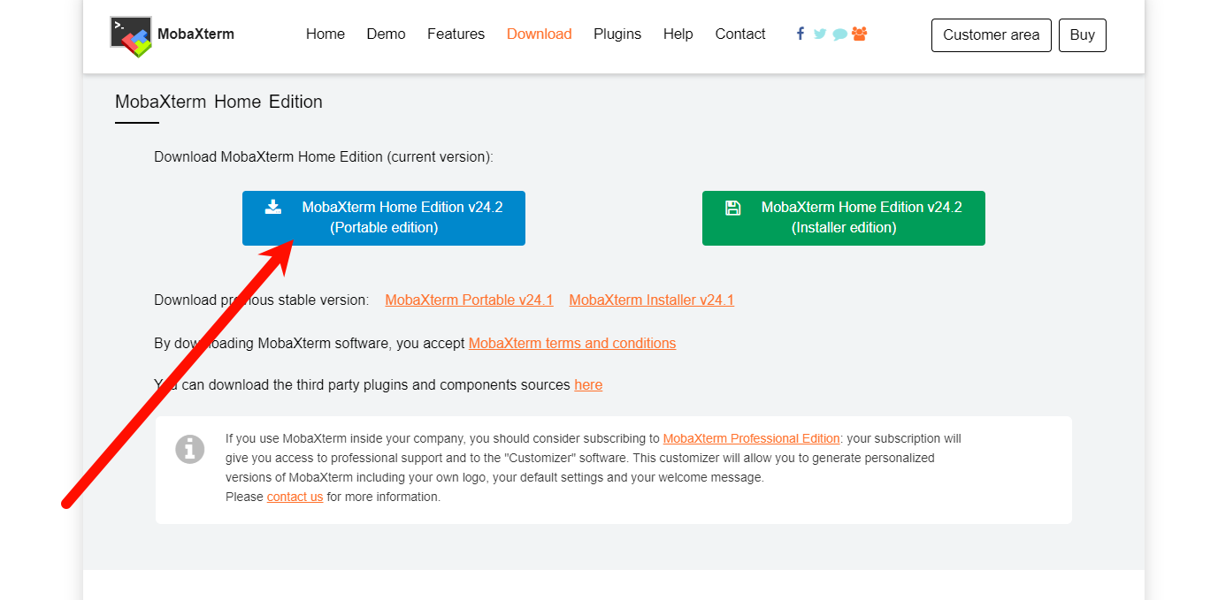Open MobaXterm Professional Edition link
The height and width of the screenshot is (600, 1218).
tap(752, 438)
